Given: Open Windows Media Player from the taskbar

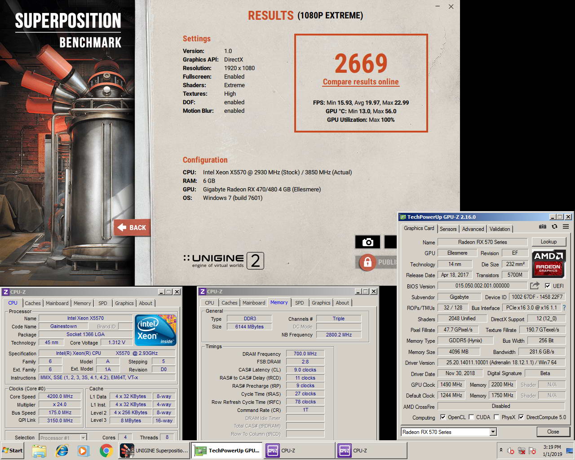Looking at the screenshot, I should pyautogui.click(x=84, y=450).
